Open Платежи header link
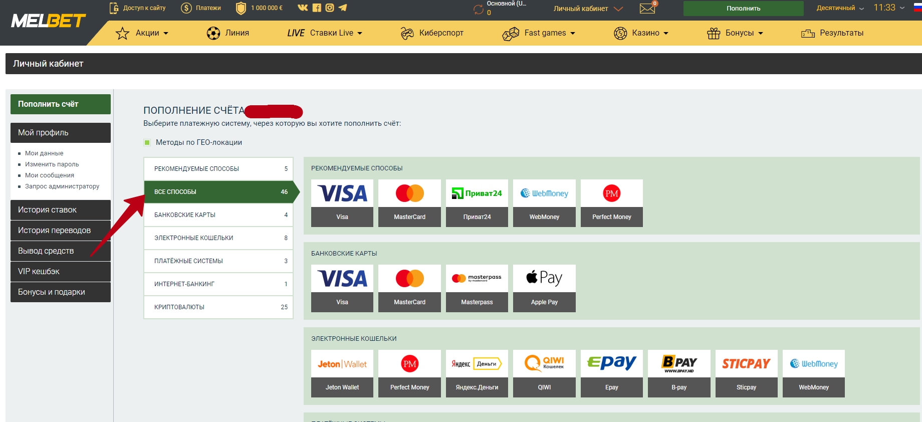 click(x=201, y=8)
